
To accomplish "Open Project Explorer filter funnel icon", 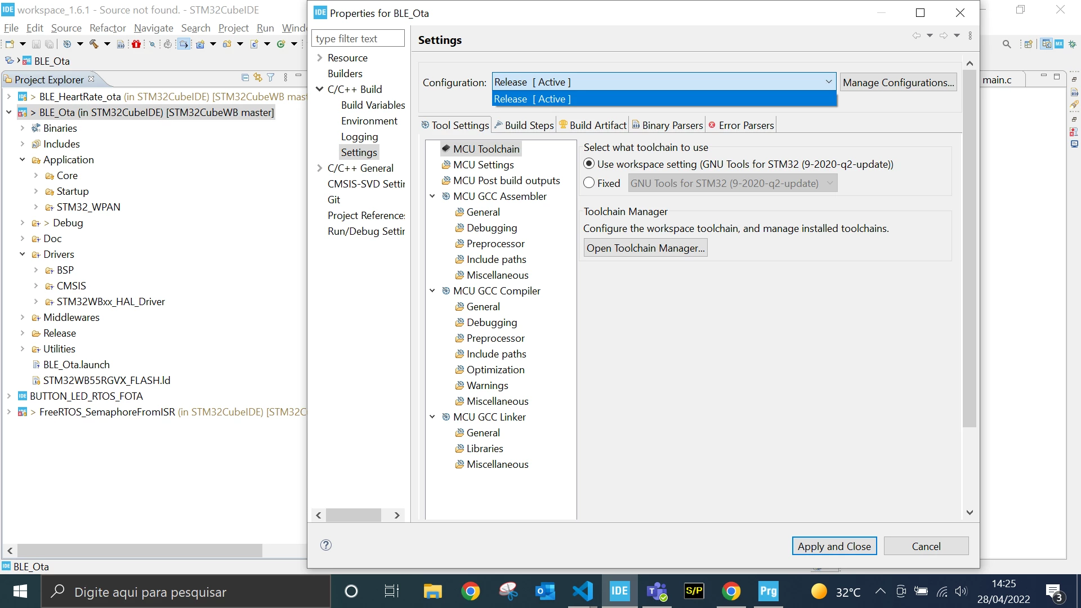I will pos(271,78).
